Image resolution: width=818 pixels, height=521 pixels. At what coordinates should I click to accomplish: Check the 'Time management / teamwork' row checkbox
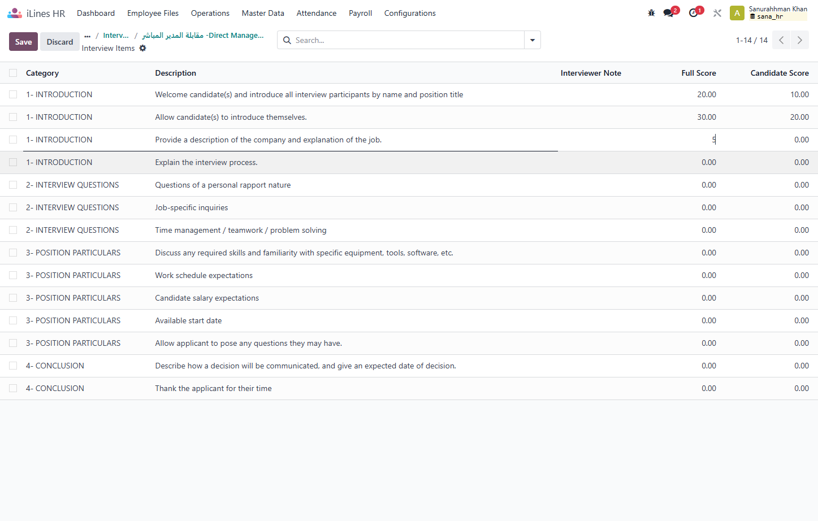click(x=13, y=230)
